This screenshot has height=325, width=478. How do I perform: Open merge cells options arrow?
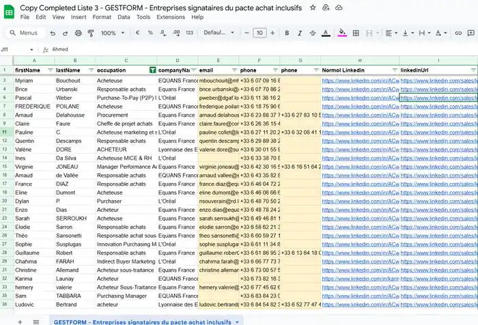[378, 33]
